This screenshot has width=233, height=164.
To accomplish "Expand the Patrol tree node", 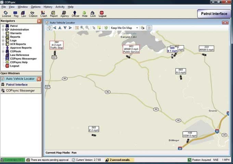I will [3, 26].
